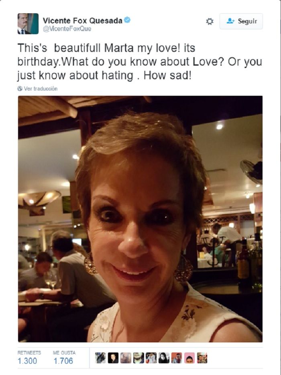Open fourth liker avatar with glasses
Screen dimensions: 281x375
[x=138, y=358]
